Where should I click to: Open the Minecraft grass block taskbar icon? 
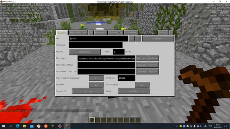point(53,126)
